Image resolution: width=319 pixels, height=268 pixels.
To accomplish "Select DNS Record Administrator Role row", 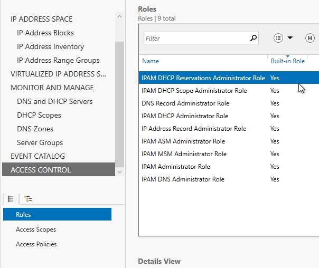I will (x=185, y=103).
